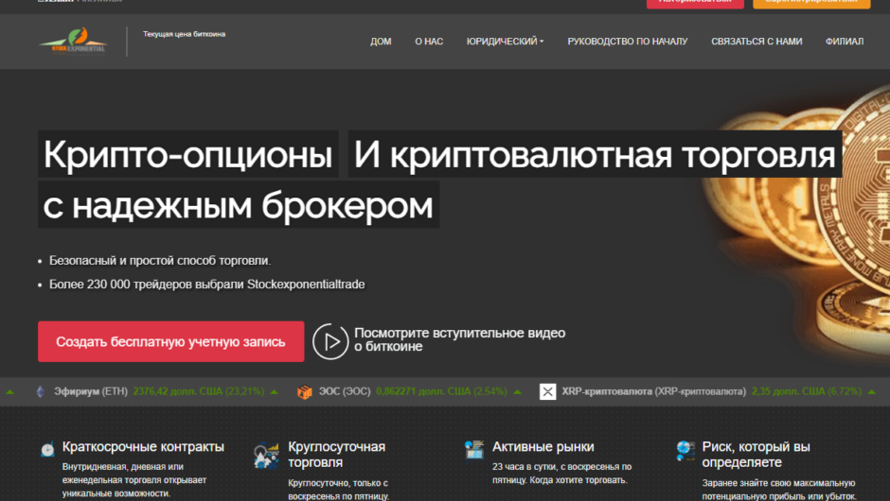890x501 pixels.
Task: Click Текущая цена биткоина label
Action: tap(184, 34)
